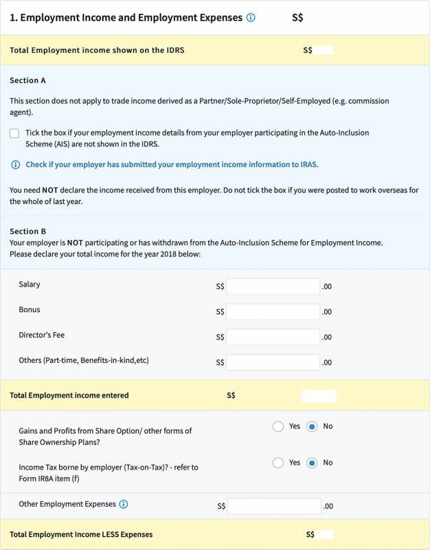This screenshot has height=550, width=430.
Task: Click into the Bonus amount field
Action: (273, 311)
